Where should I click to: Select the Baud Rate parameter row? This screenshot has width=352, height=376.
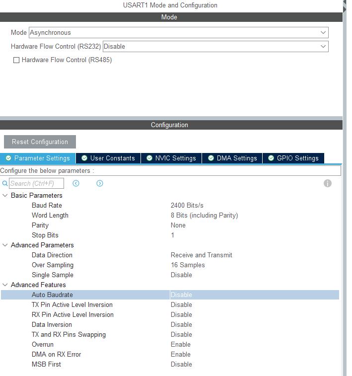coord(47,206)
